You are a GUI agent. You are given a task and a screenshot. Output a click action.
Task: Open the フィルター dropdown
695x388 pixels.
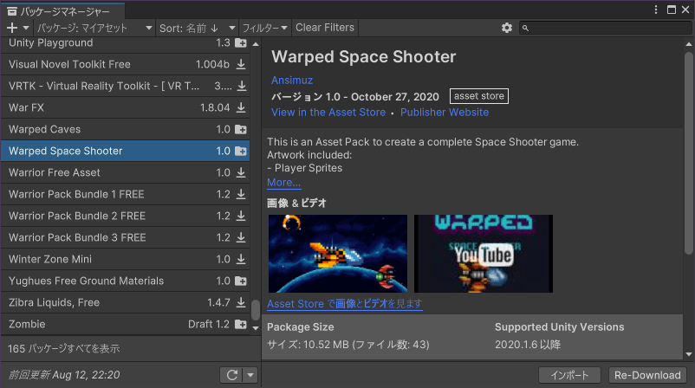264,28
